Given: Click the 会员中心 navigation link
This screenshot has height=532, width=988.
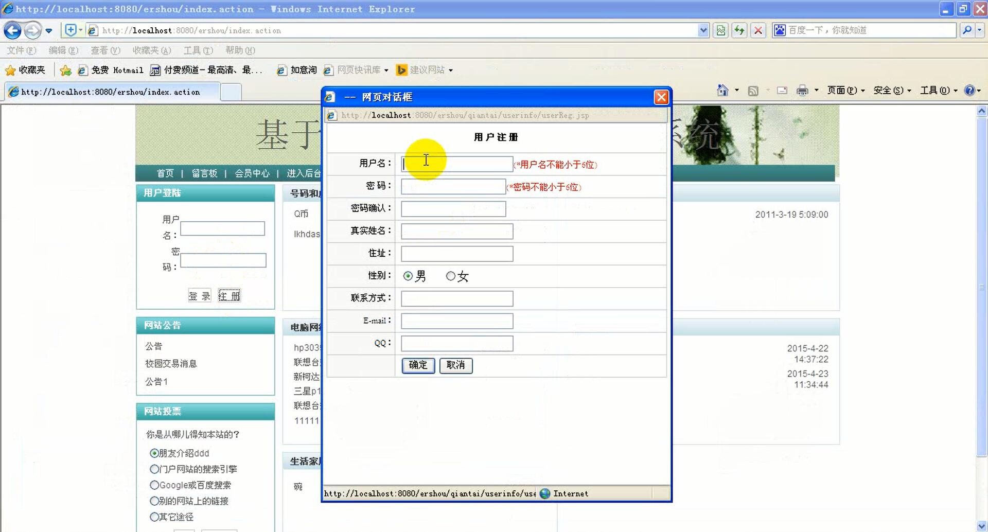Looking at the screenshot, I should pyautogui.click(x=252, y=173).
